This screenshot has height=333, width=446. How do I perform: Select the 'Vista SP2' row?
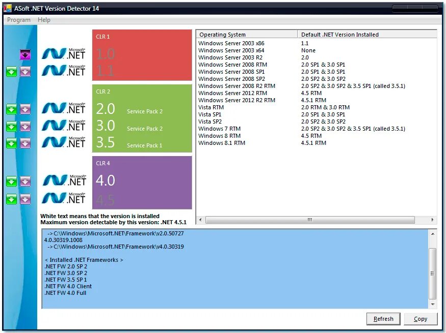coord(317,122)
